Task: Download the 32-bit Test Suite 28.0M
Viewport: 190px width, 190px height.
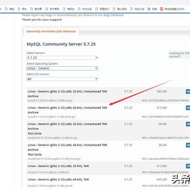Action: (188, 124)
